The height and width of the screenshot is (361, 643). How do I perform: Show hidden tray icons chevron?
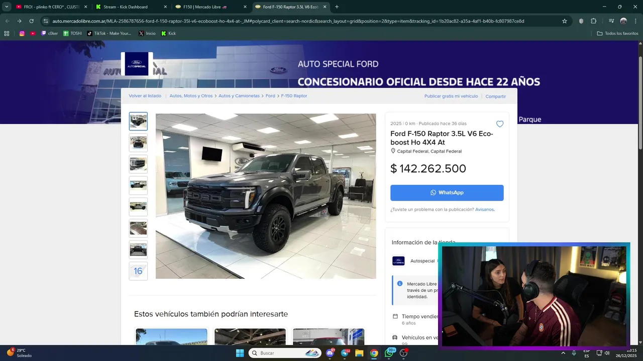click(x=563, y=353)
